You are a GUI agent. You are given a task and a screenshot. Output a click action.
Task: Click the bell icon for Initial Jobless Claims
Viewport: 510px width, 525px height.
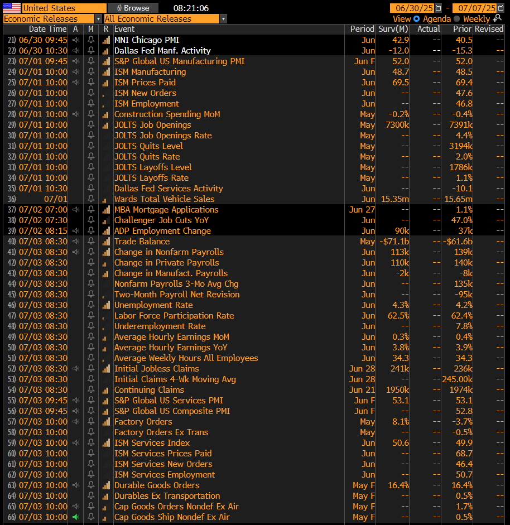click(x=91, y=369)
